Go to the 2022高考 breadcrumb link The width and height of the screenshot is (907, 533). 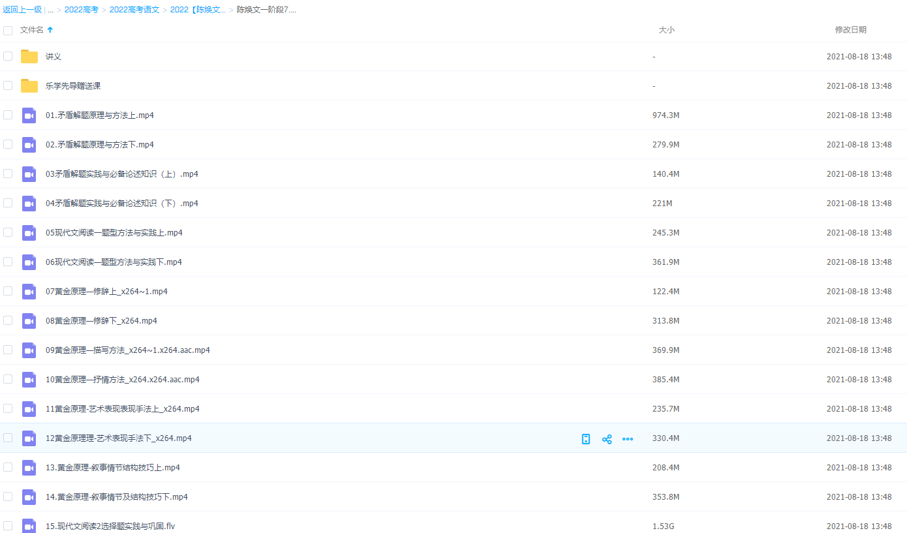[x=82, y=10]
